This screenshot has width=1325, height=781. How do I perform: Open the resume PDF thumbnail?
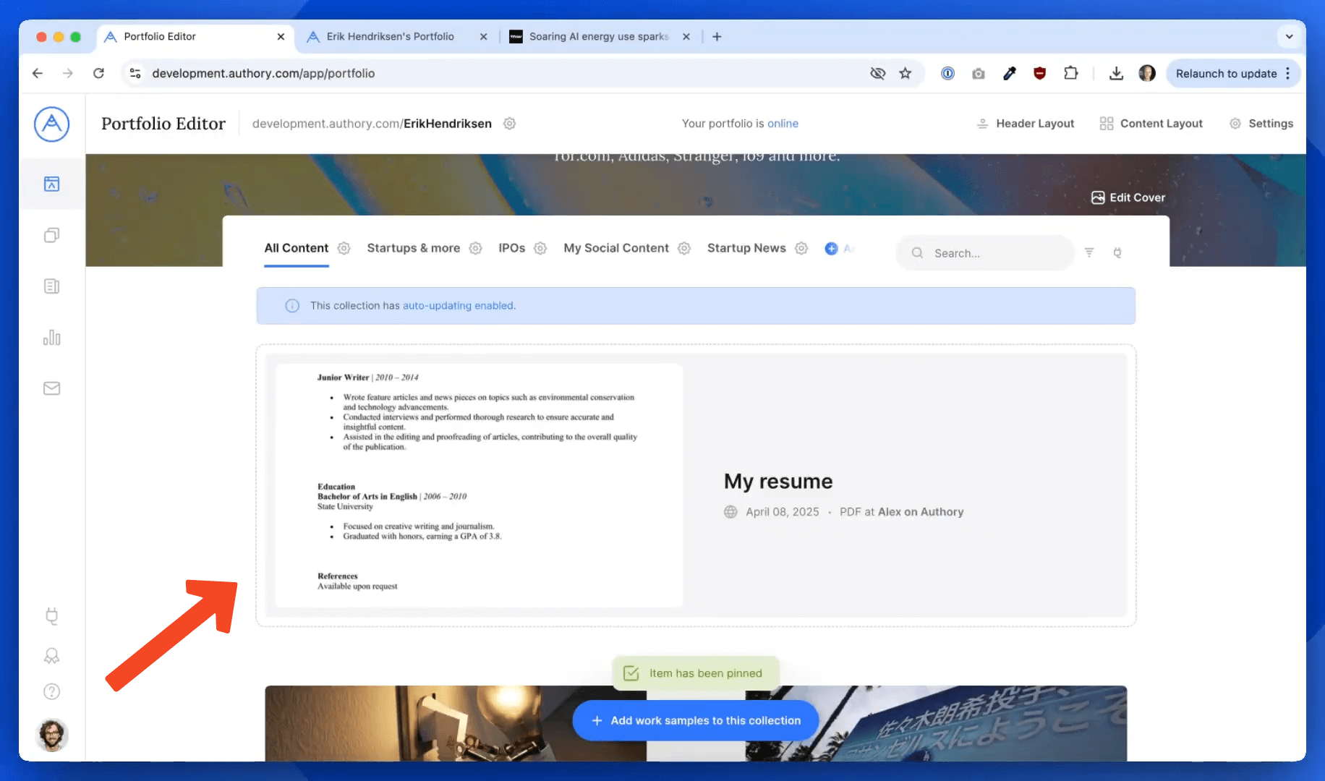[479, 485]
